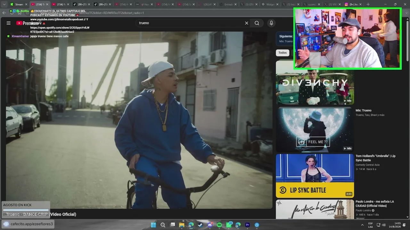Viewport: 410px width, 230px height.
Task: Open a new browser tab
Action: tap(368, 4)
